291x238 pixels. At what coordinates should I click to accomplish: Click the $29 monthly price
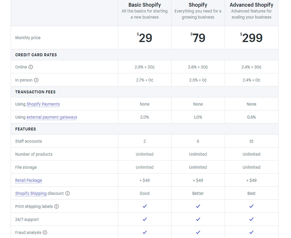(x=145, y=38)
